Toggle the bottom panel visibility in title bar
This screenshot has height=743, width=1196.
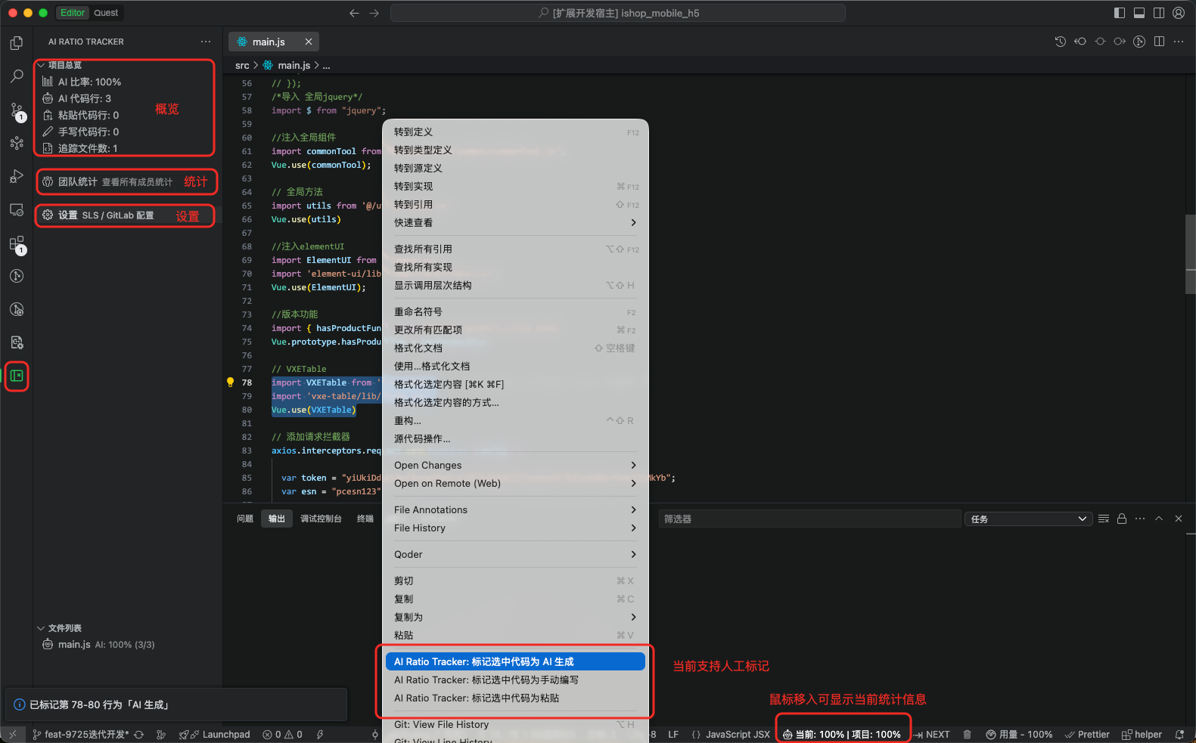click(1139, 13)
